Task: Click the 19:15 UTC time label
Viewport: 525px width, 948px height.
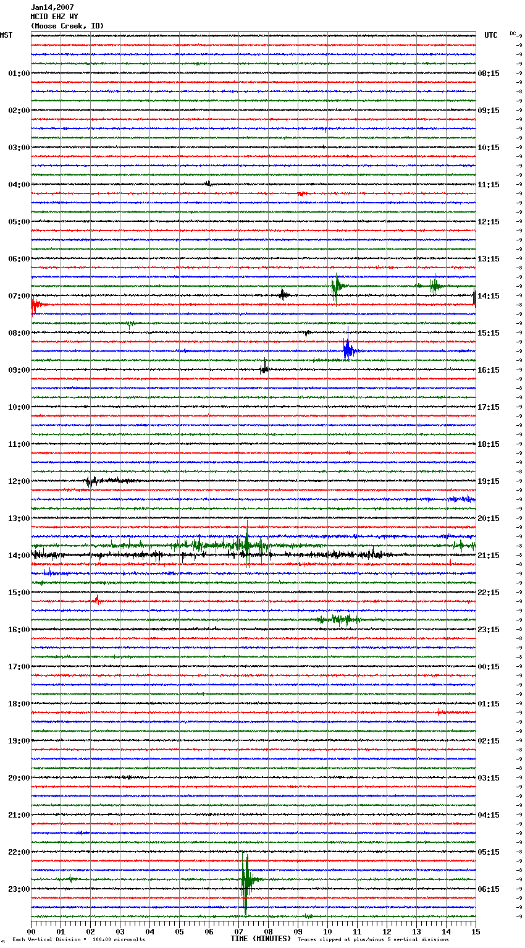Action: (x=489, y=481)
